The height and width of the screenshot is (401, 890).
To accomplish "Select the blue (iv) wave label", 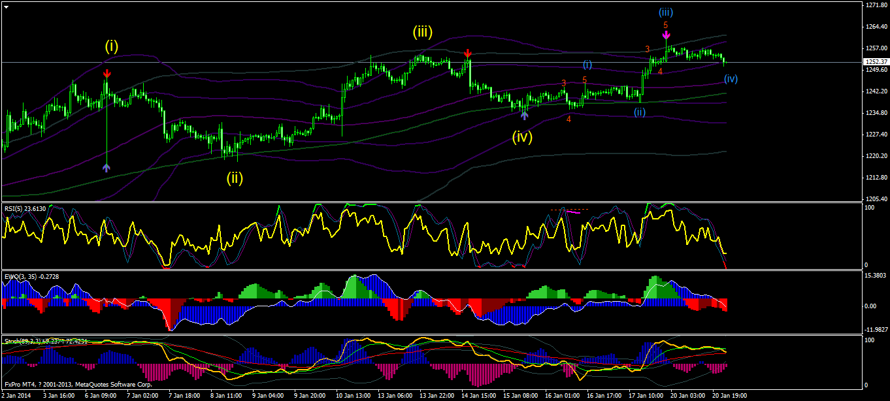I will pyautogui.click(x=731, y=79).
